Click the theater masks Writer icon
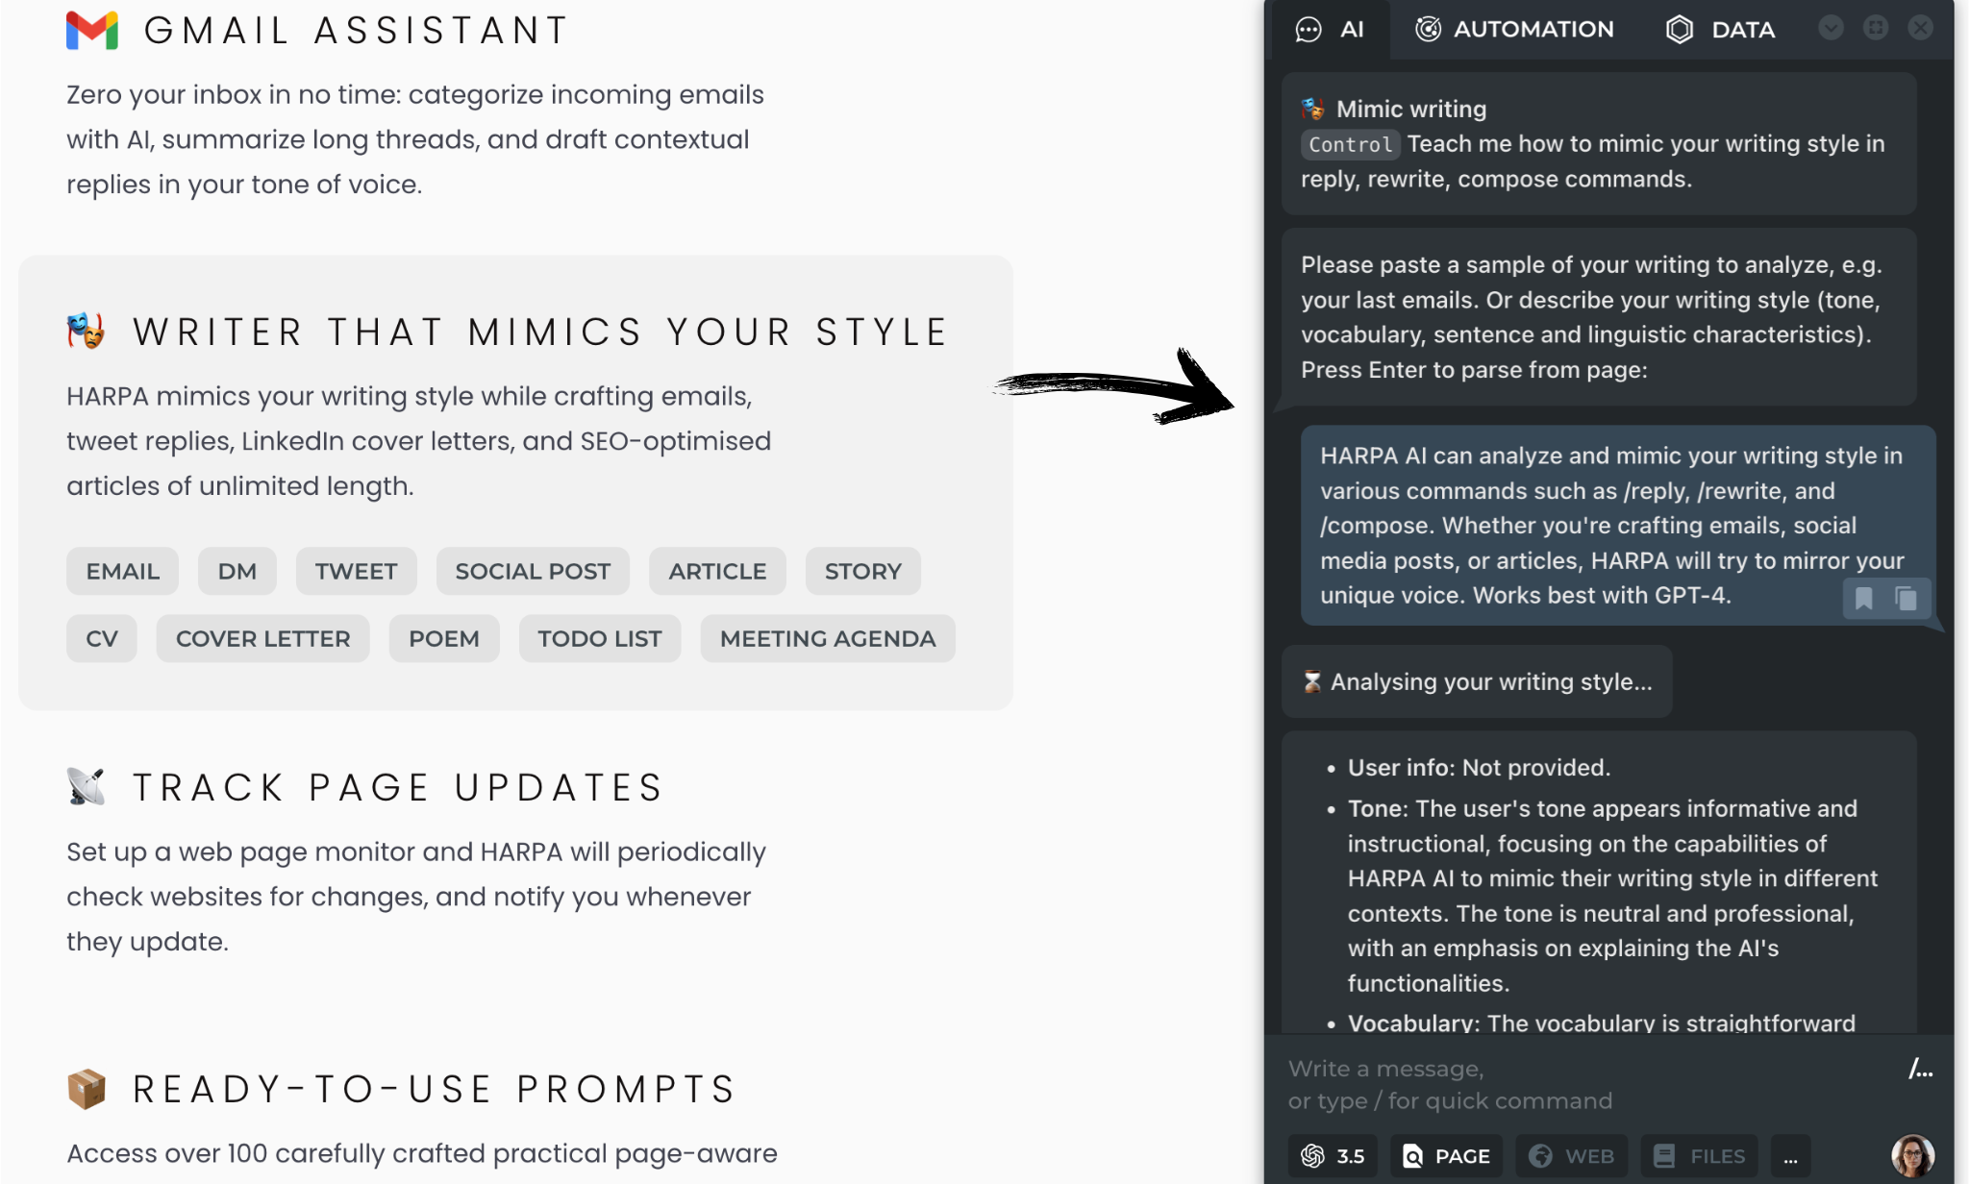 click(x=87, y=332)
